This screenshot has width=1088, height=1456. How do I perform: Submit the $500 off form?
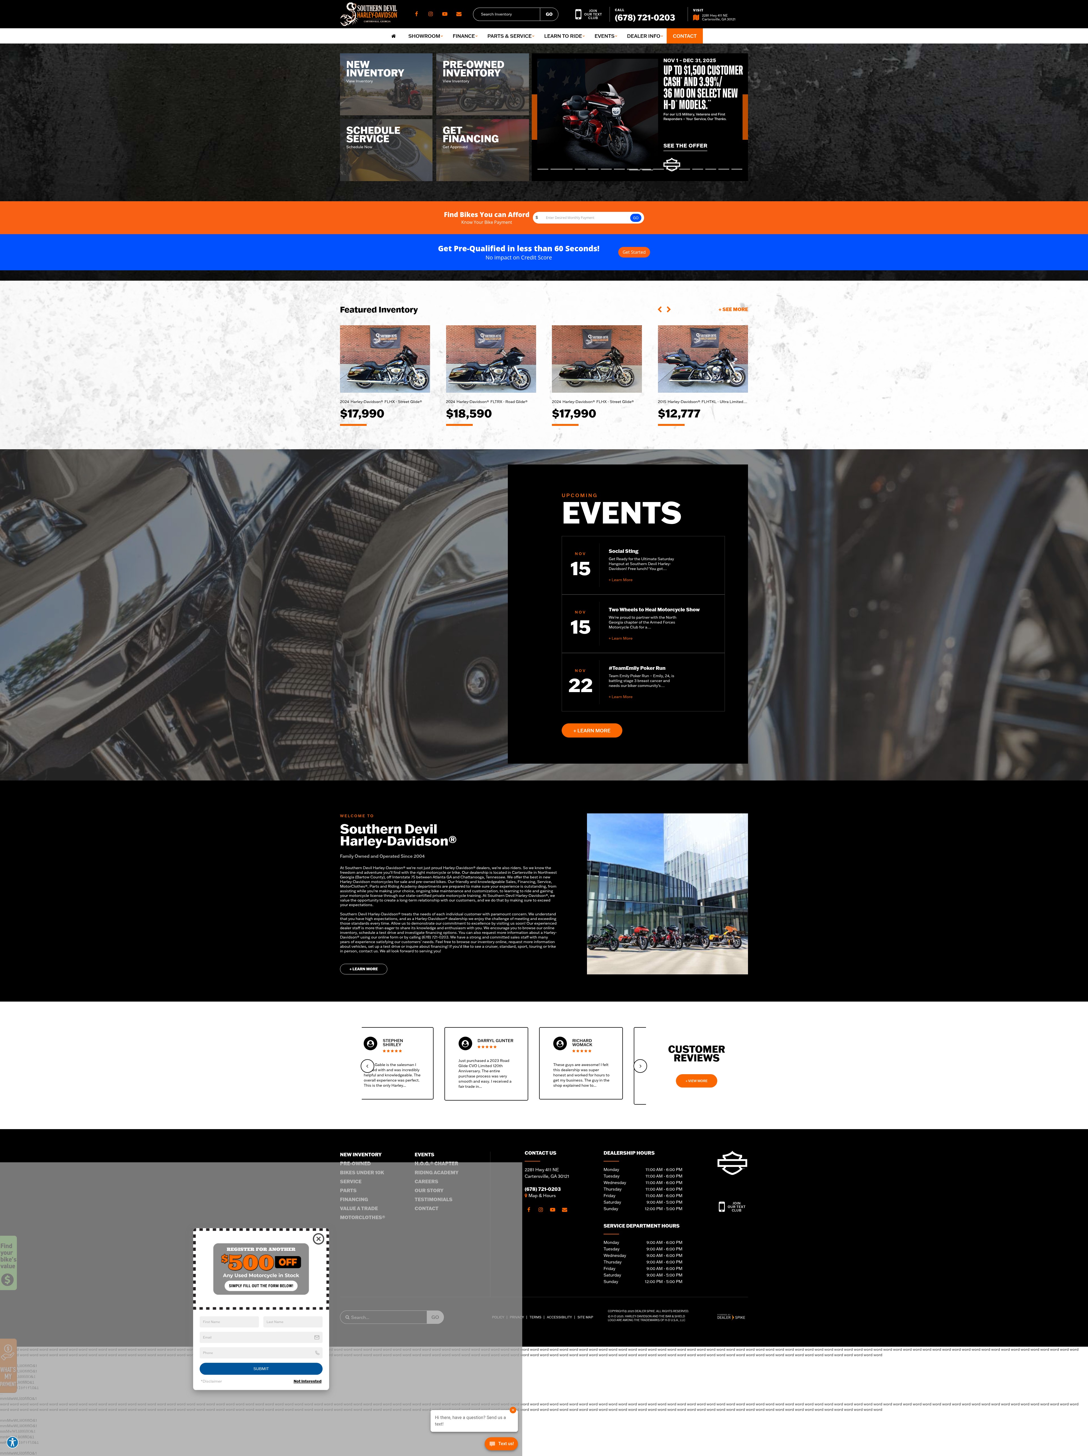(261, 1368)
